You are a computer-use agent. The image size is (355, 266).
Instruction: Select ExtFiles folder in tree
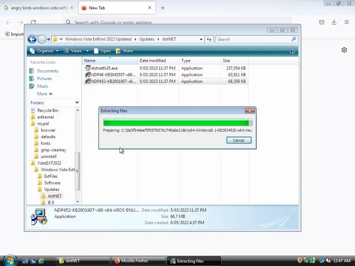[x=51, y=176]
